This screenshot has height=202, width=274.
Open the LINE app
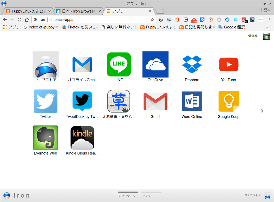pos(119,64)
